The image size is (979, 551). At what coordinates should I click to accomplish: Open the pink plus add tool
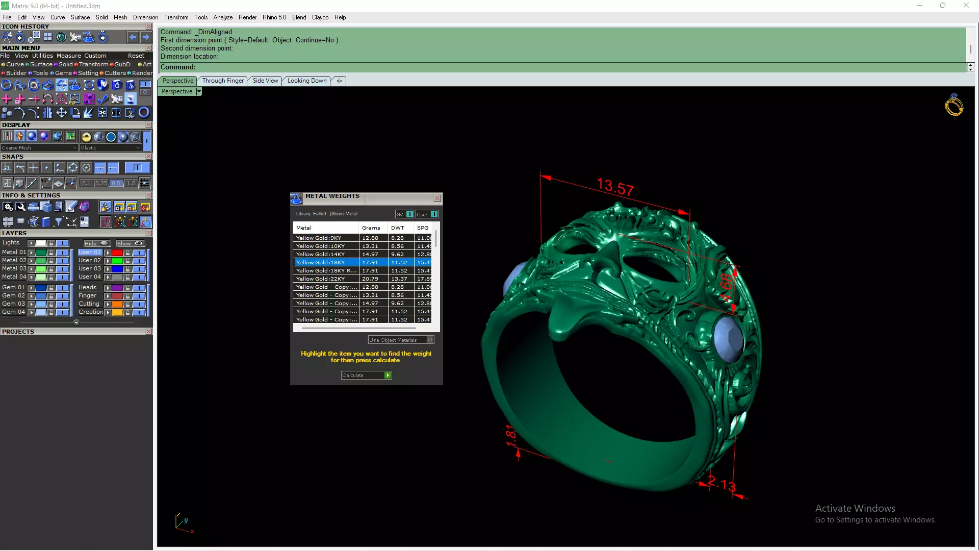pyautogui.click(x=7, y=98)
